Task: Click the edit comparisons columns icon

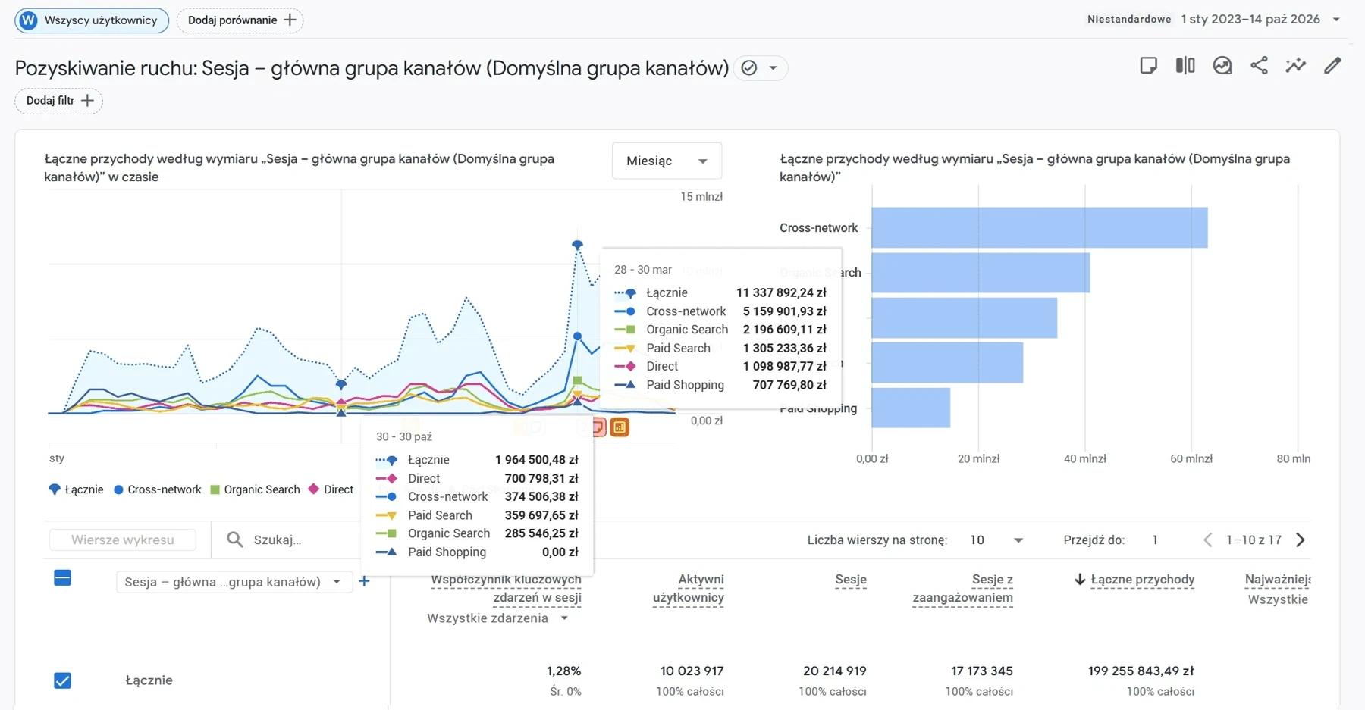Action: tap(1185, 66)
